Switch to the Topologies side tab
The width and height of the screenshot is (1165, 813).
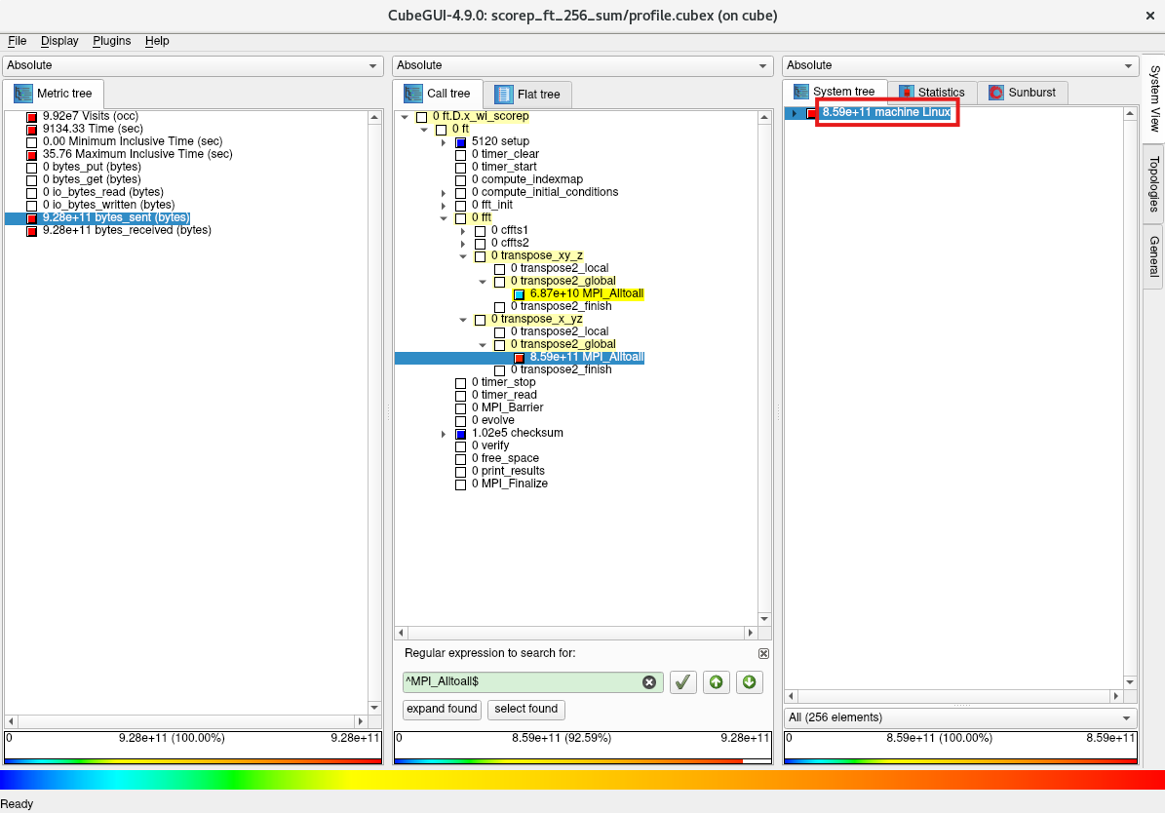point(1153,183)
